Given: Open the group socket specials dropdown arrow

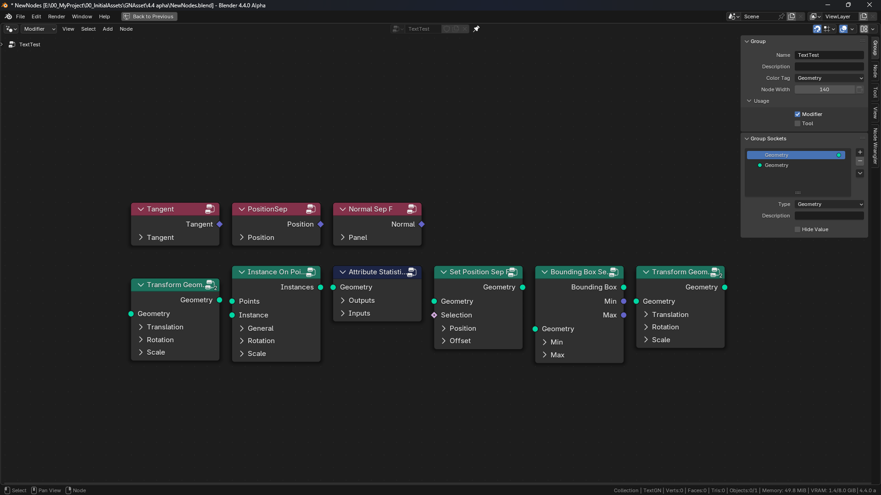Looking at the screenshot, I should pyautogui.click(x=860, y=173).
